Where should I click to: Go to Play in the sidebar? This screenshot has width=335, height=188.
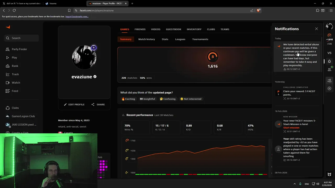click(12, 57)
